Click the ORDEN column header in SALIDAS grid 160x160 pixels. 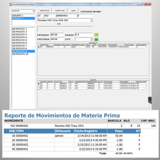click(50, 82)
